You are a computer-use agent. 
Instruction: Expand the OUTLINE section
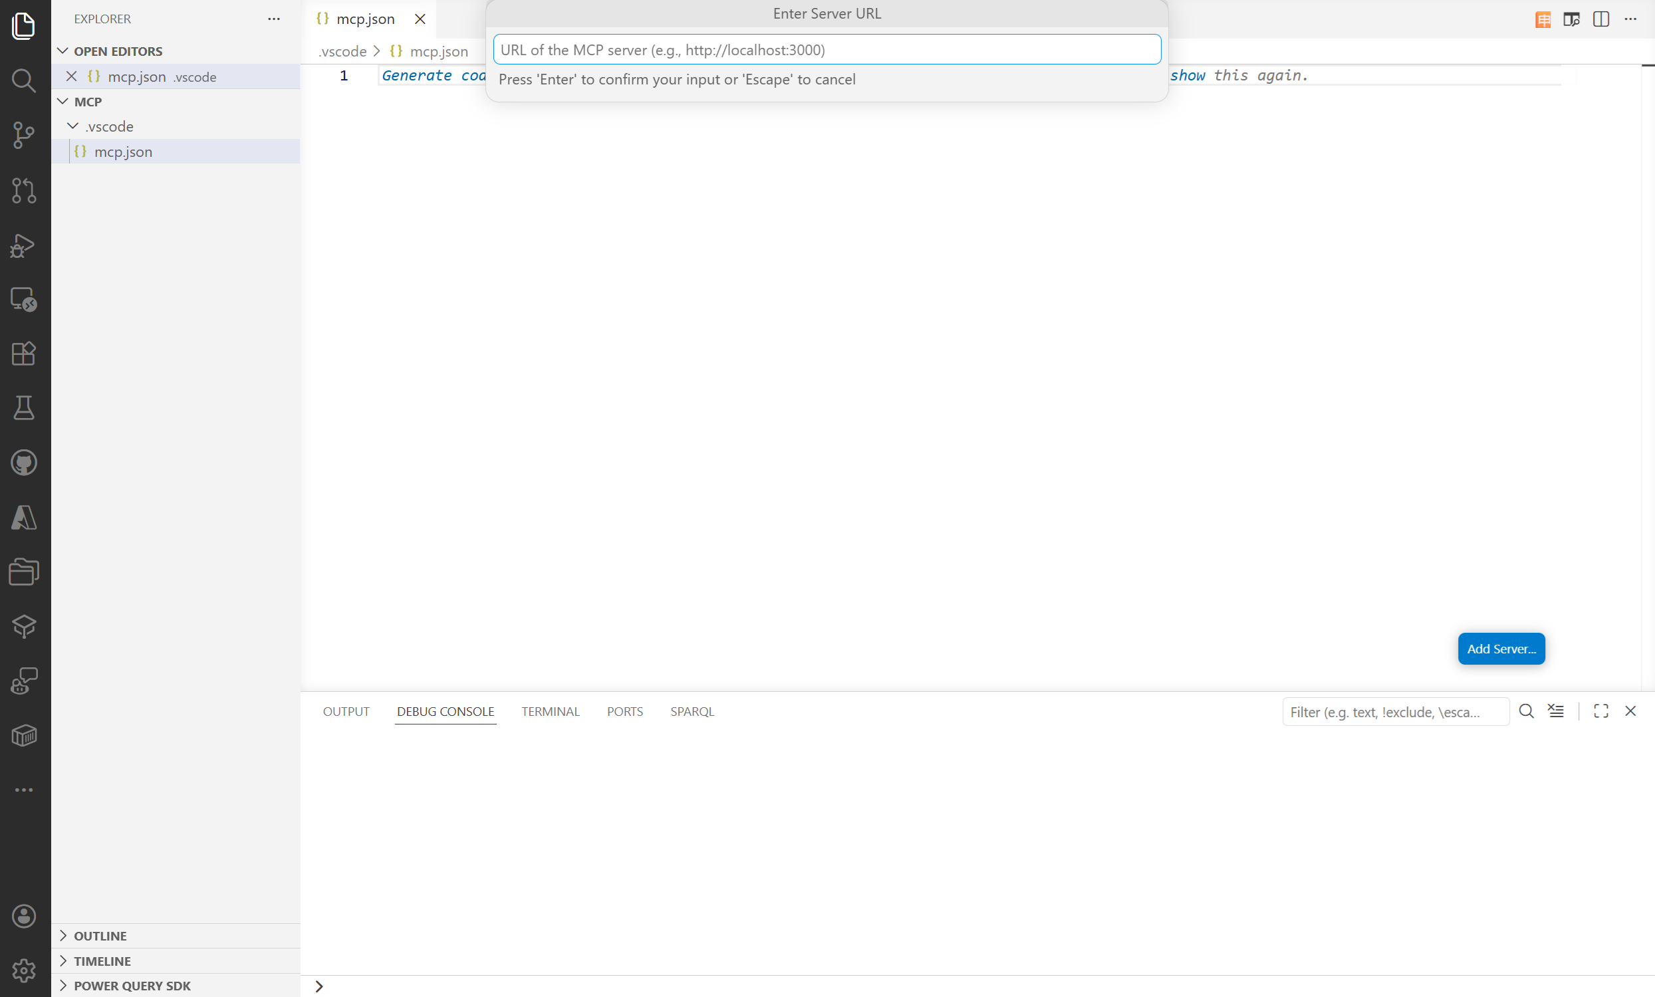(63, 935)
